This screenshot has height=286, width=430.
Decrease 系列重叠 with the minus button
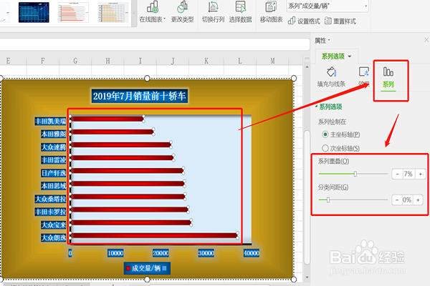tap(397, 174)
